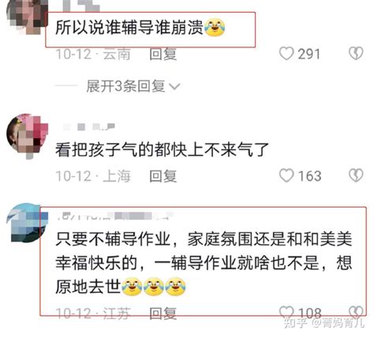
Task: Reply to the Jiangsu comment via 回复
Action: click(x=163, y=314)
